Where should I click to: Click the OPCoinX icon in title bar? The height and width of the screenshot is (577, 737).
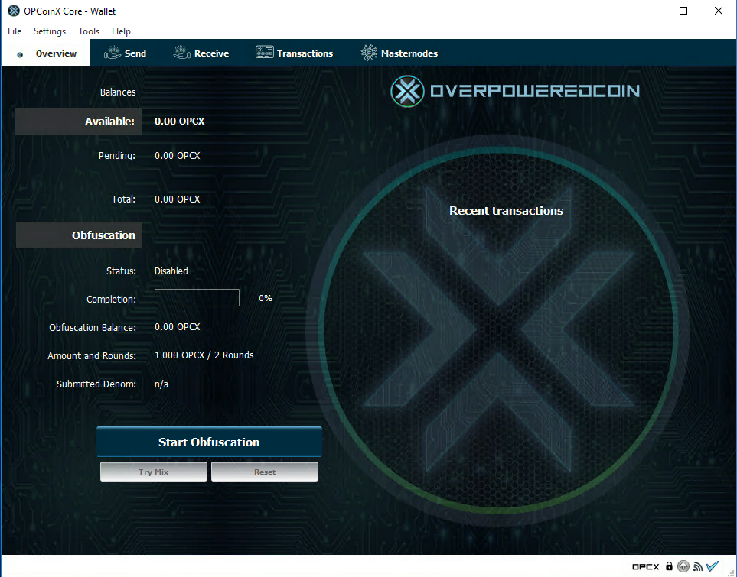pos(14,11)
